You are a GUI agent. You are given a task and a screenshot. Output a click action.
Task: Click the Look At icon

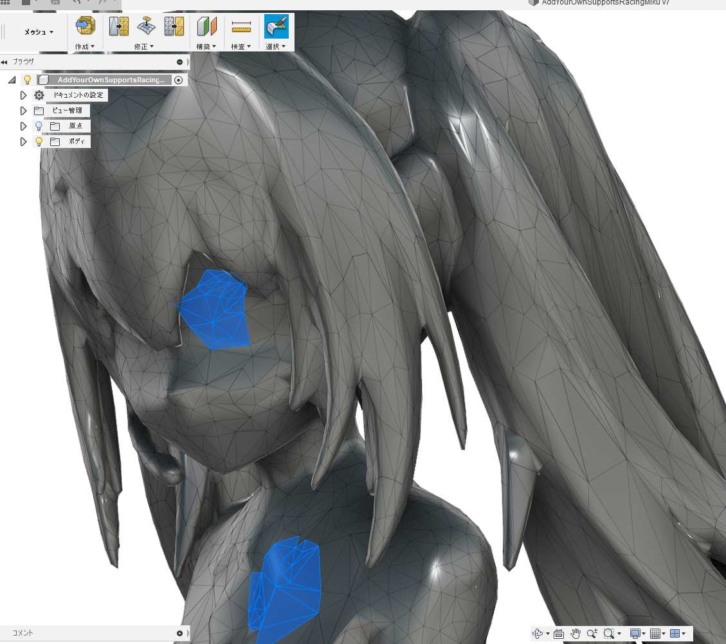[x=559, y=633]
